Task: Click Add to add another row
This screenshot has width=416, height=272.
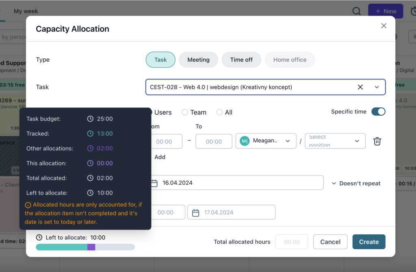Action: click(x=160, y=157)
